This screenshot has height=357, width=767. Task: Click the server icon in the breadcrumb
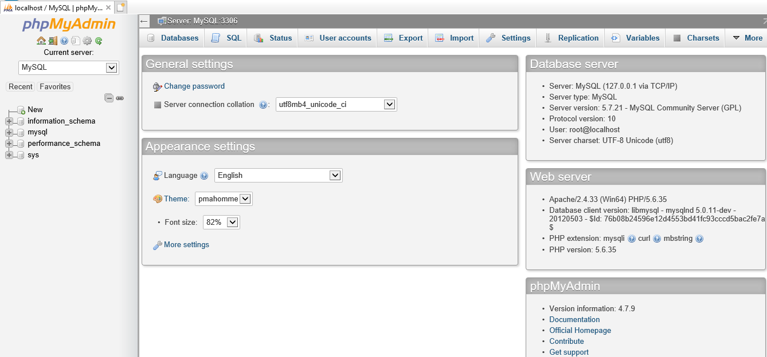pos(162,21)
